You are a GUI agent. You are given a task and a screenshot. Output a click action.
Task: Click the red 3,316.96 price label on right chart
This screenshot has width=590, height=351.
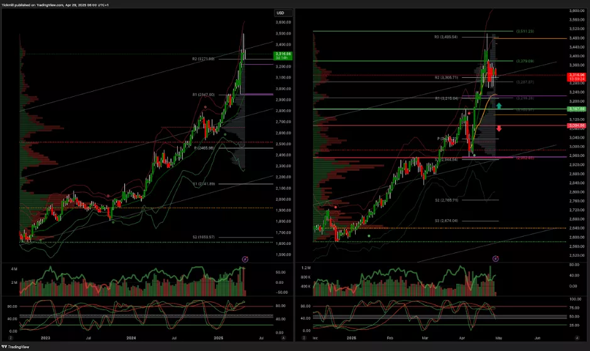click(577, 77)
